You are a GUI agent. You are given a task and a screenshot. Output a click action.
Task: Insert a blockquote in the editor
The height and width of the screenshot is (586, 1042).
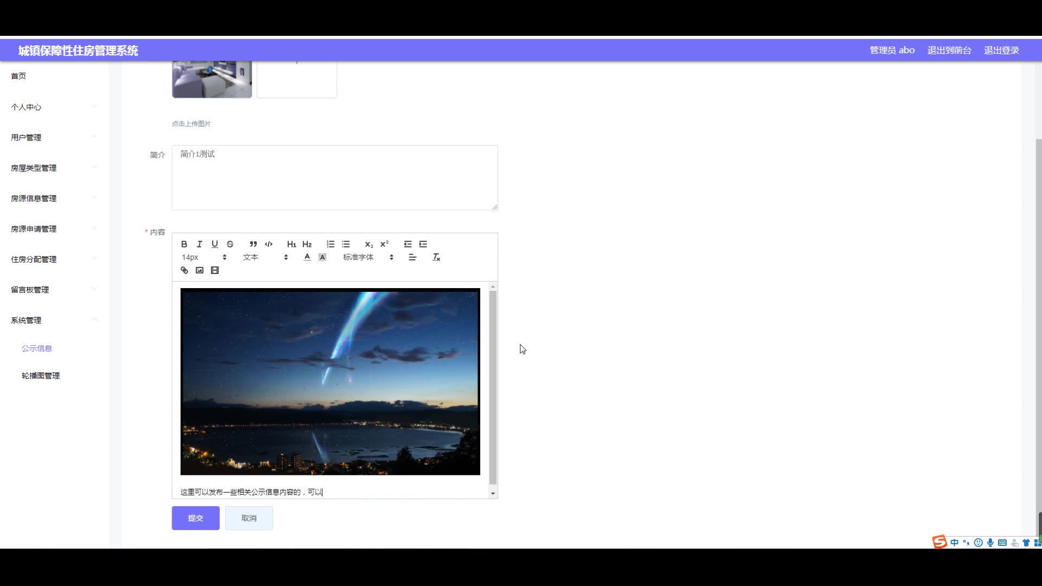coord(253,244)
